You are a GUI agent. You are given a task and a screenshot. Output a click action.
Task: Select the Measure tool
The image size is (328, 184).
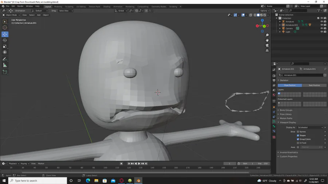[5, 65]
